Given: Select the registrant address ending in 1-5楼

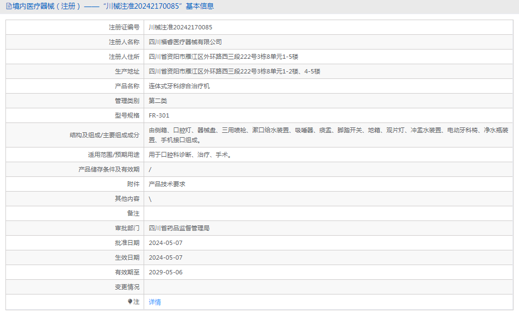Looking at the screenshot, I should tap(224, 57).
